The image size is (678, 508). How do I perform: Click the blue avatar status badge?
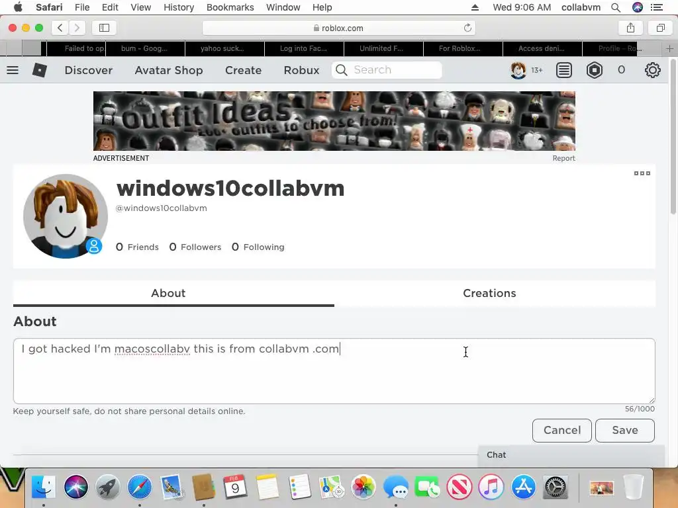pyautogui.click(x=94, y=246)
